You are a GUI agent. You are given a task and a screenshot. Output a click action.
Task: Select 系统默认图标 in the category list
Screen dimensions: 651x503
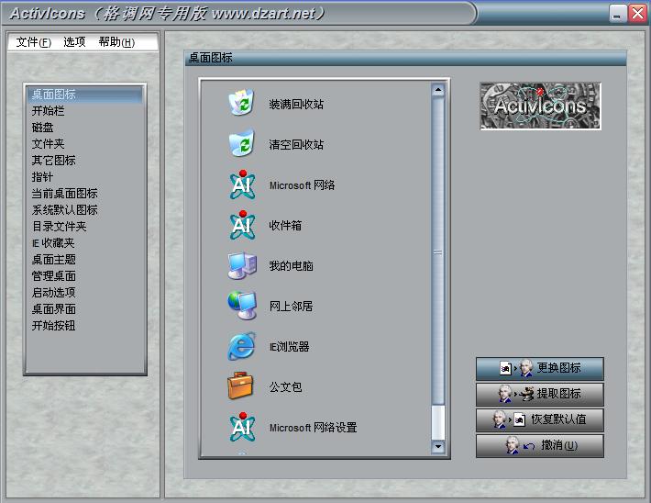pyautogui.click(x=85, y=210)
